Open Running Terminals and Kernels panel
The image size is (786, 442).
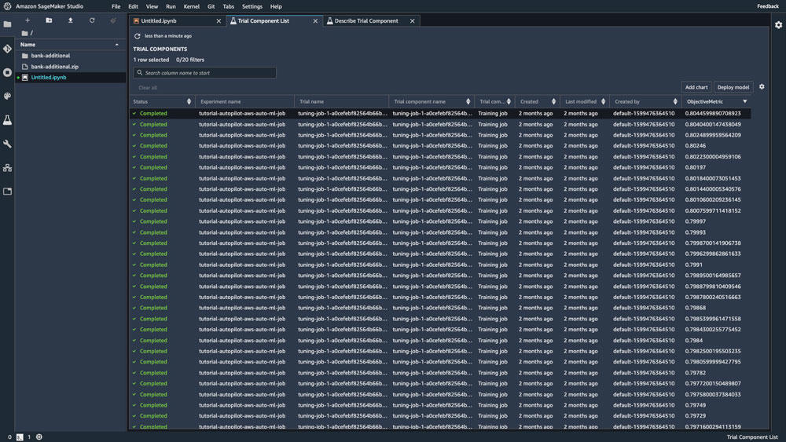pos(8,72)
